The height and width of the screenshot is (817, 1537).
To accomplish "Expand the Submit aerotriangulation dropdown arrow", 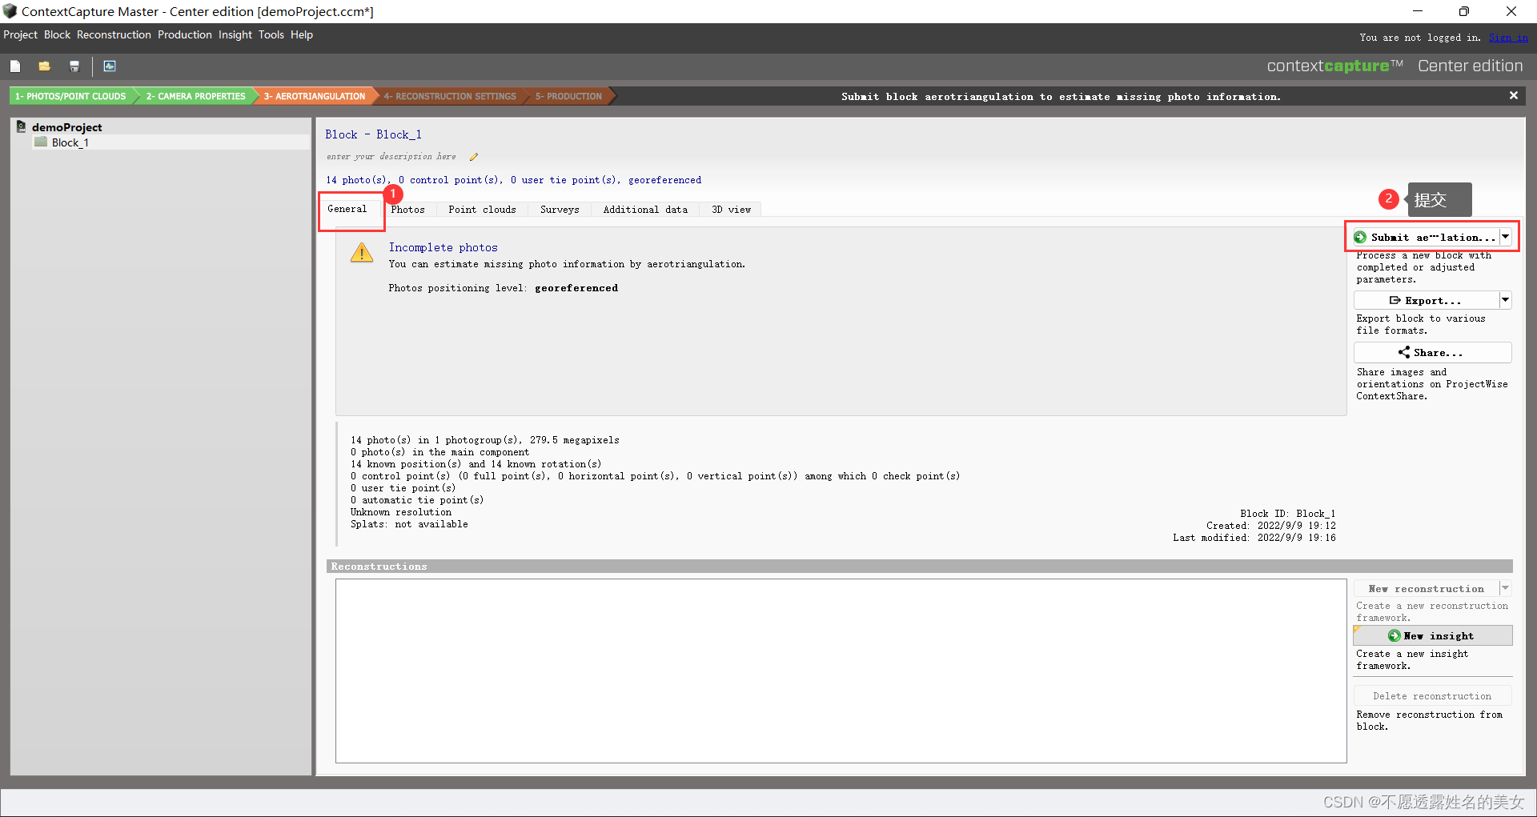I will tap(1505, 237).
